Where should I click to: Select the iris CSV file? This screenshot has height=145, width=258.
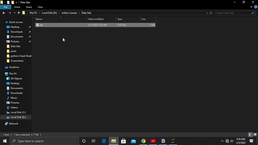95,25
